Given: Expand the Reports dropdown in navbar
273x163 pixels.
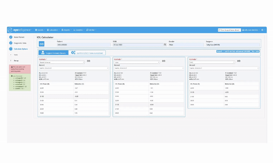Looking at the screenshot, I should pyautogui.click(x=67, y=30).
